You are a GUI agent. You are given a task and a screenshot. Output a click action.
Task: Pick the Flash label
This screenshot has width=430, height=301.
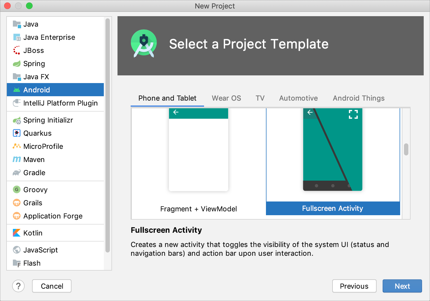(32, 263)
